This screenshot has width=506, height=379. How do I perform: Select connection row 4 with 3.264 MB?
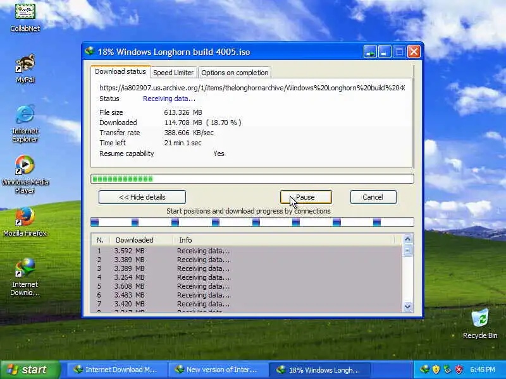247,277
